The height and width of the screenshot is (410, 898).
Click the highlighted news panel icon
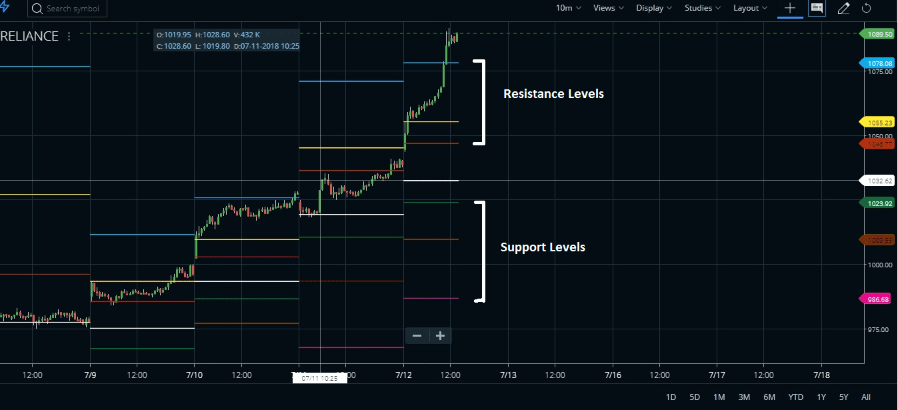click(817, 8)
